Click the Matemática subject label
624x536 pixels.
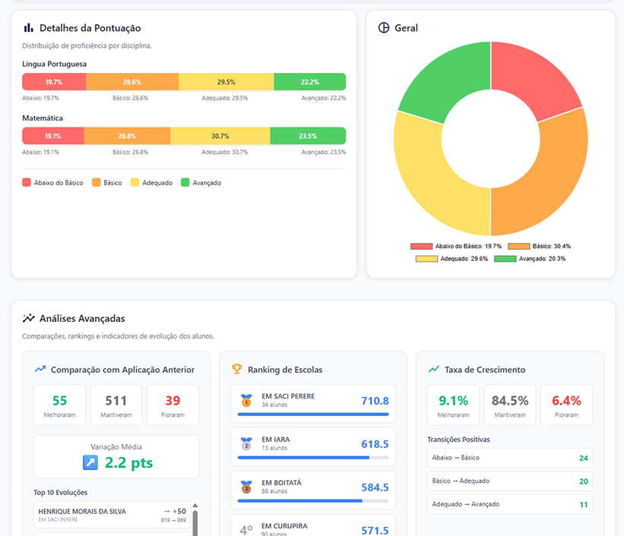click(43, 118)
